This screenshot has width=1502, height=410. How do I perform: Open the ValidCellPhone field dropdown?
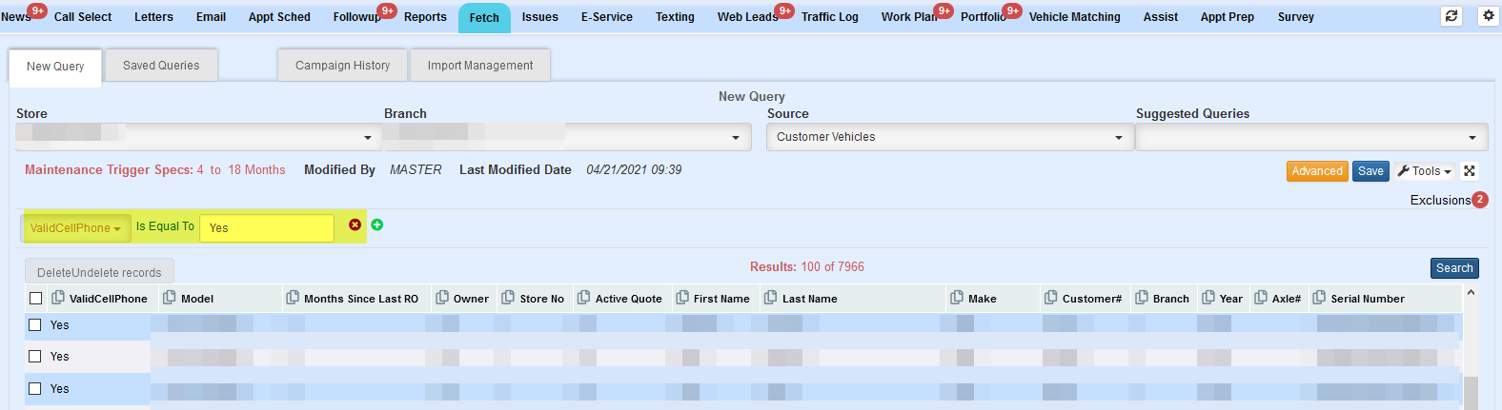pyautogui.click(x=75, y=228)
